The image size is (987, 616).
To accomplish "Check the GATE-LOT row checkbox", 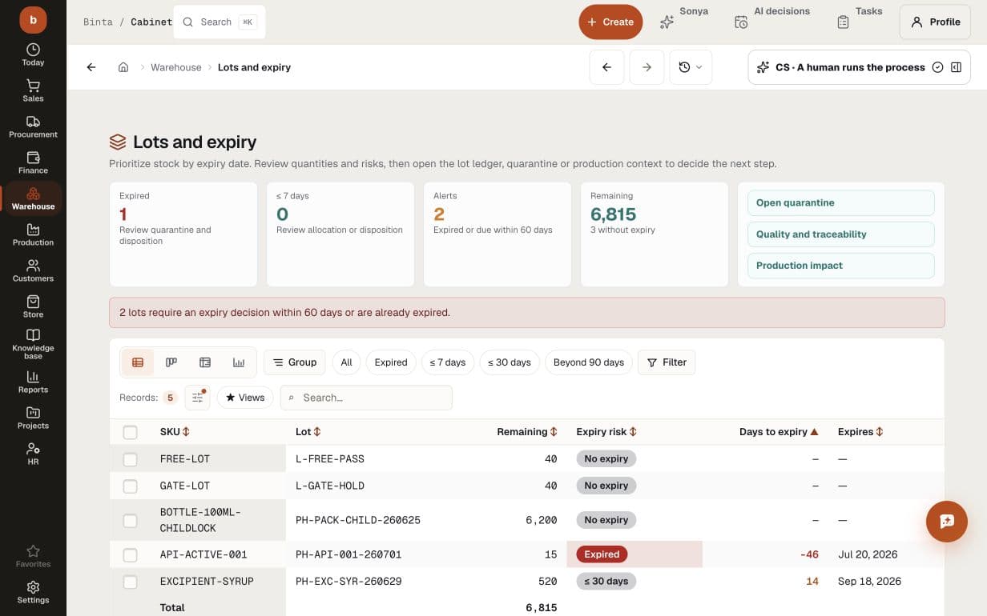I will pos(130,486).
